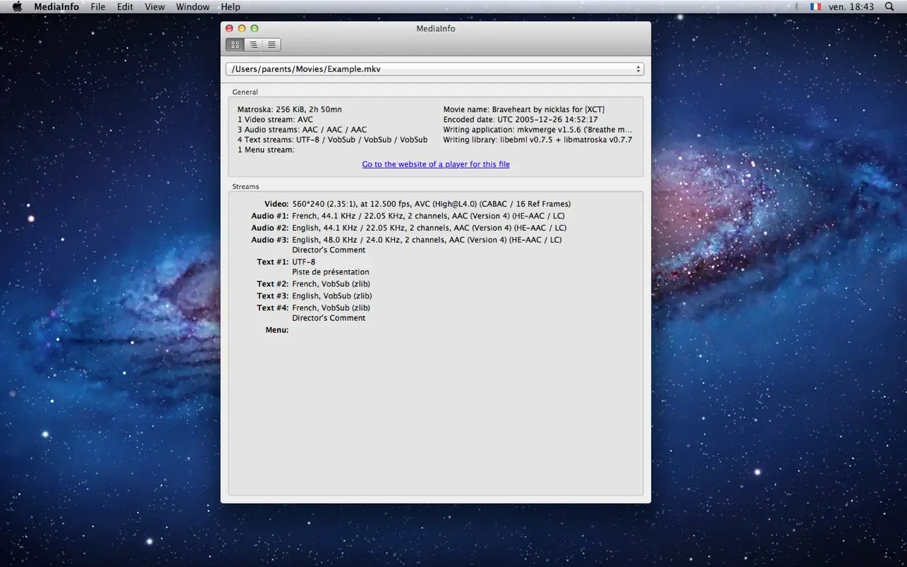
Task: Click the dropdown stepper beside the file path
Action: [638, 68]
